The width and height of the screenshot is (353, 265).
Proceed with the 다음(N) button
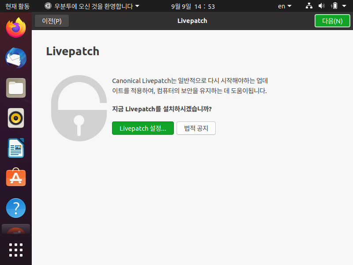pos(332,21)
